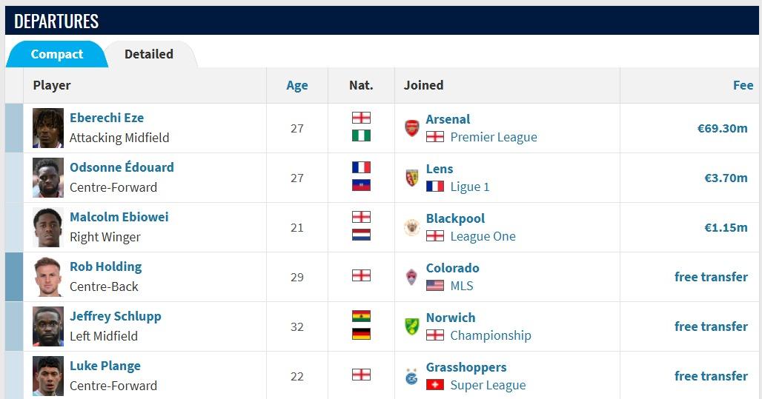The width and height of the screenshot is (762, 399).
Task: Click the Swiss flag beside Super League
Action: coord(435,385)
